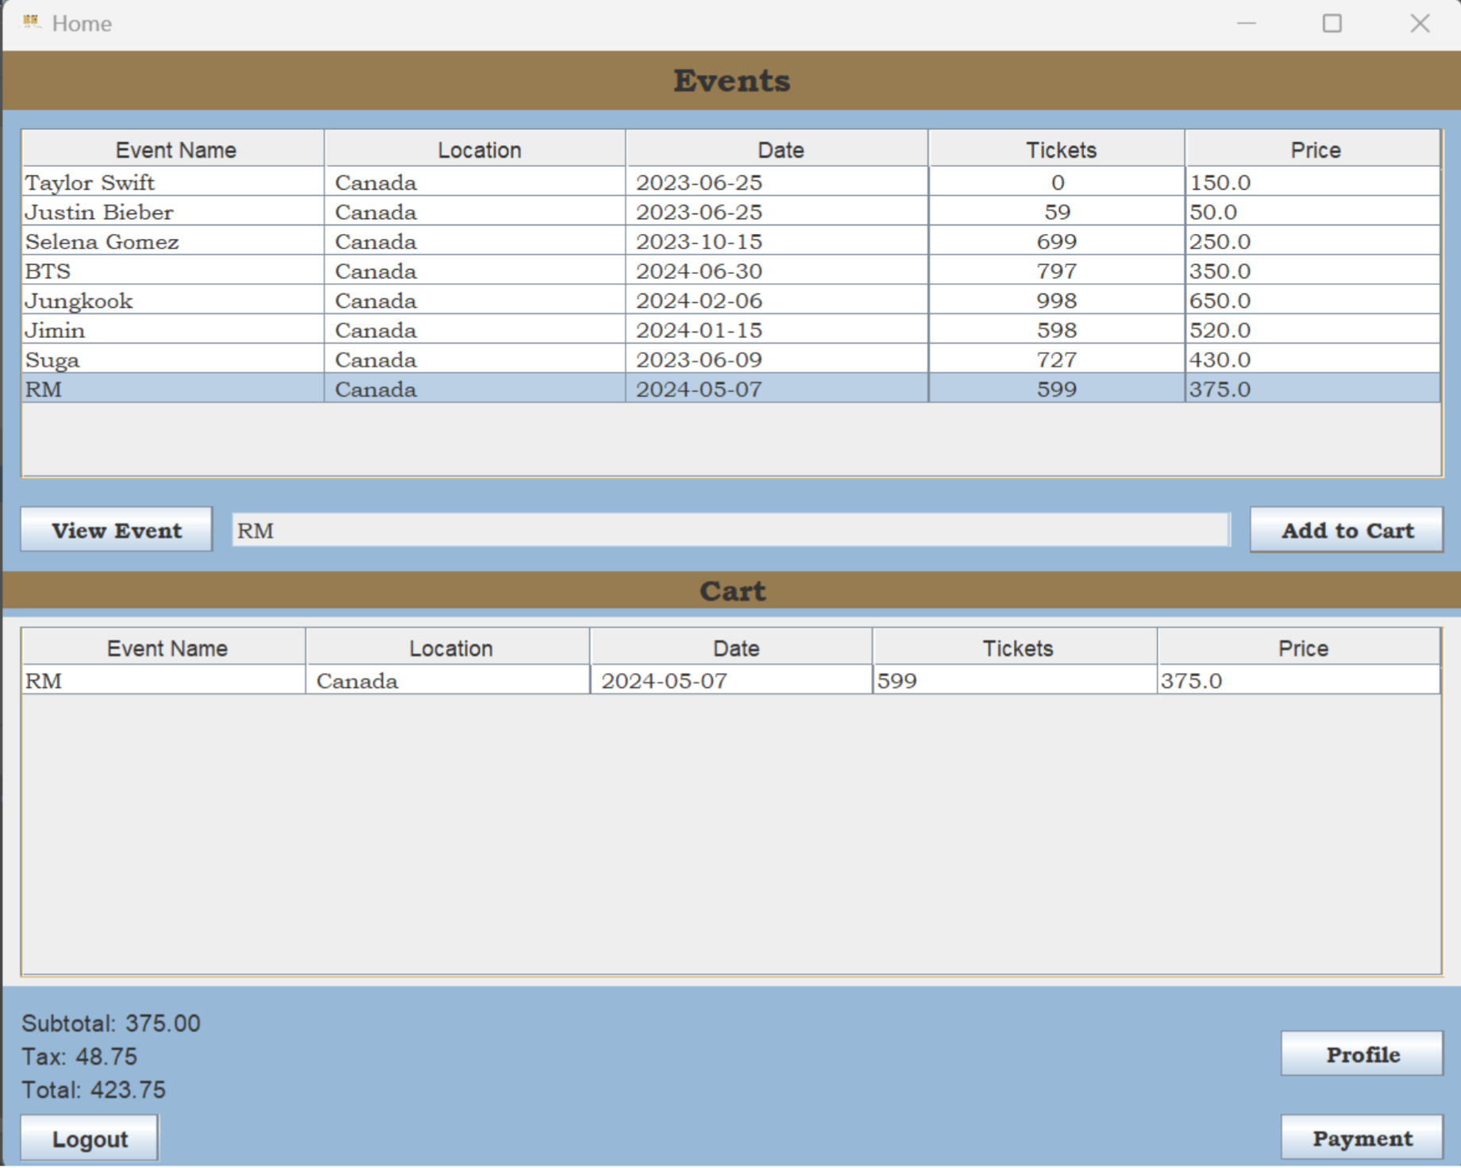This screenshot has height=1168, width=1461.
Task: Click tickets cell showing 797
Action: pyautogui.click(x=1057, y=271)
